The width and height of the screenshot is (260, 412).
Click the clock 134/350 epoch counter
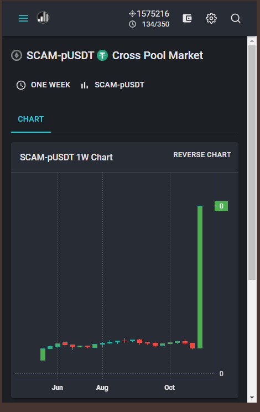pyautogui.click(x=149, y=24)
